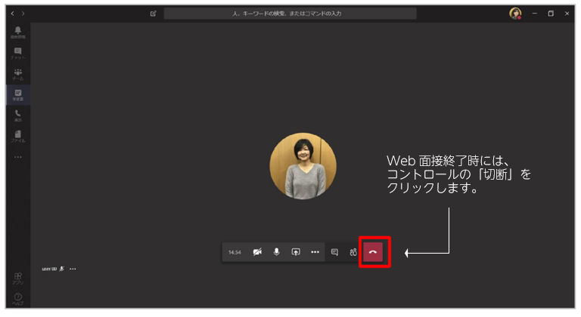The image size is (581, 317).
Task: Click the new chat compose icon
Action: [x=154, y=14]
